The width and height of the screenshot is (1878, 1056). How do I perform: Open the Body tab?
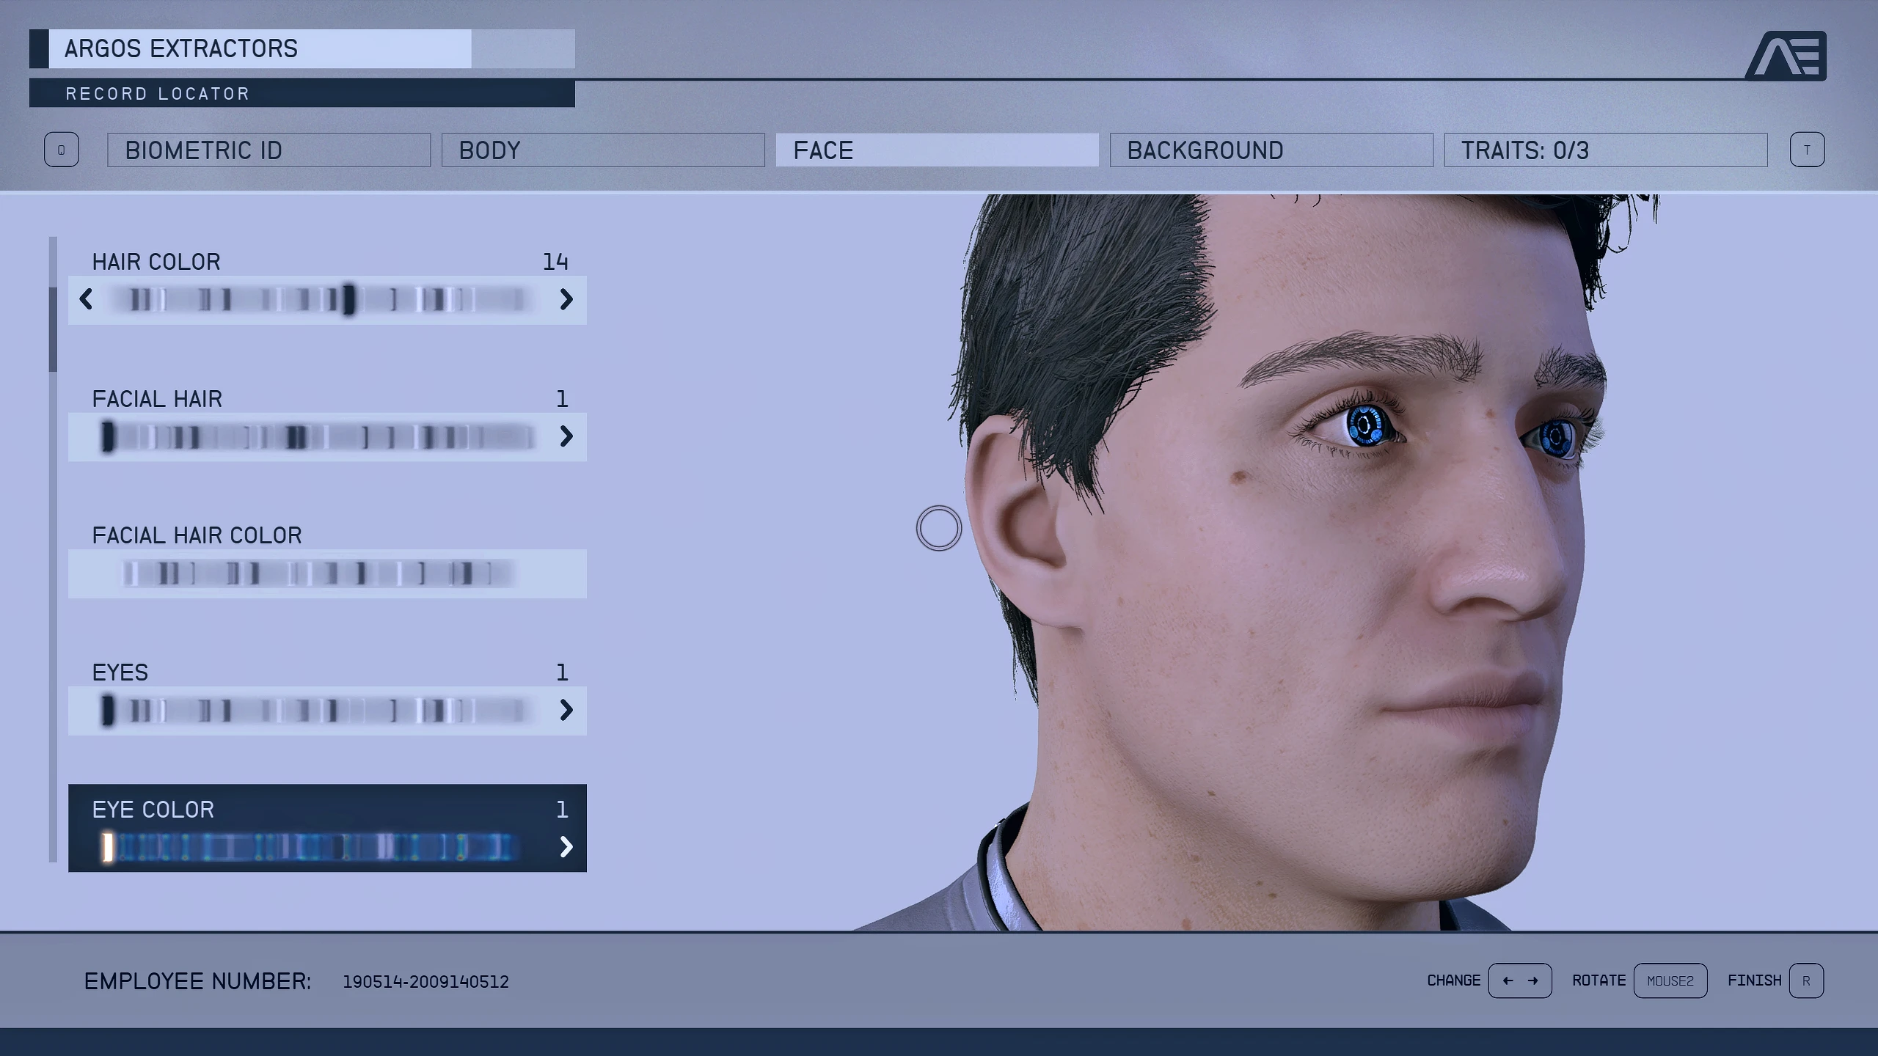click(x=603, y=150)
